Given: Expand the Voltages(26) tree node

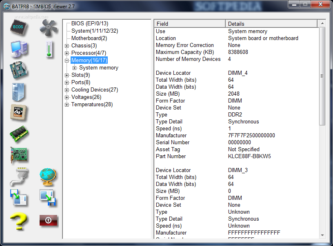Looking at the screenshot, I should click(x=67, y=97).
